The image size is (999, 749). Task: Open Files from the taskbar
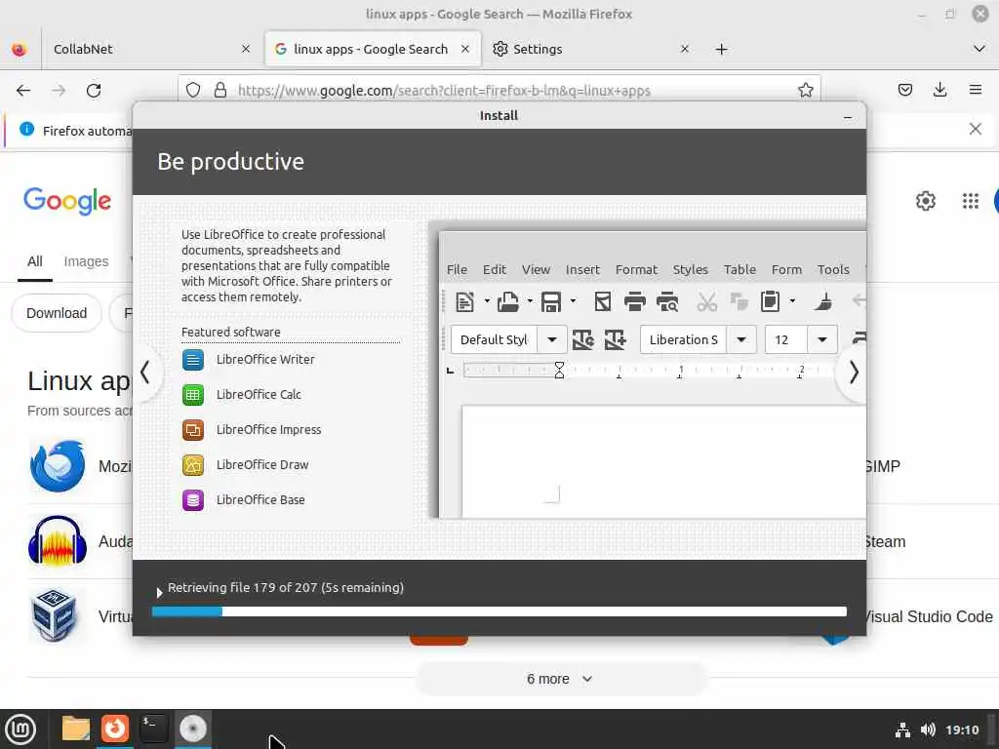coord(75,729)
